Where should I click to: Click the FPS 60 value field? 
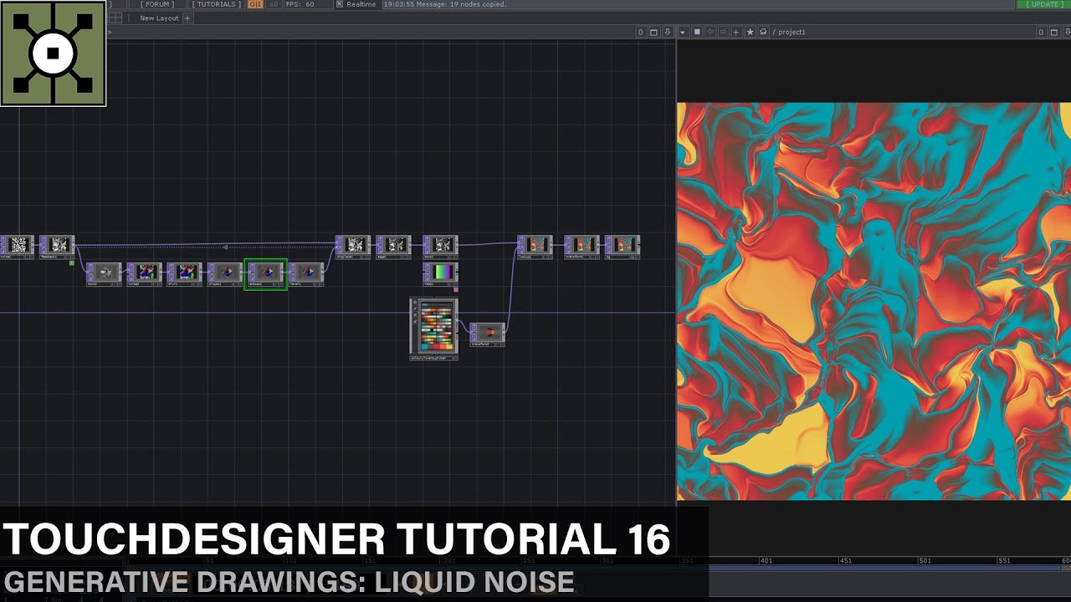(310, 4)
